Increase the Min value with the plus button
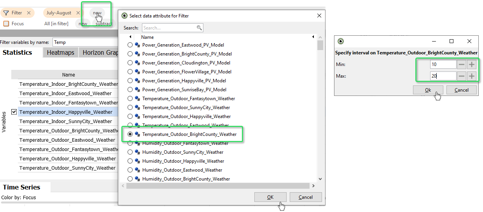Screen dimensions: 483x212 (472, 64)
